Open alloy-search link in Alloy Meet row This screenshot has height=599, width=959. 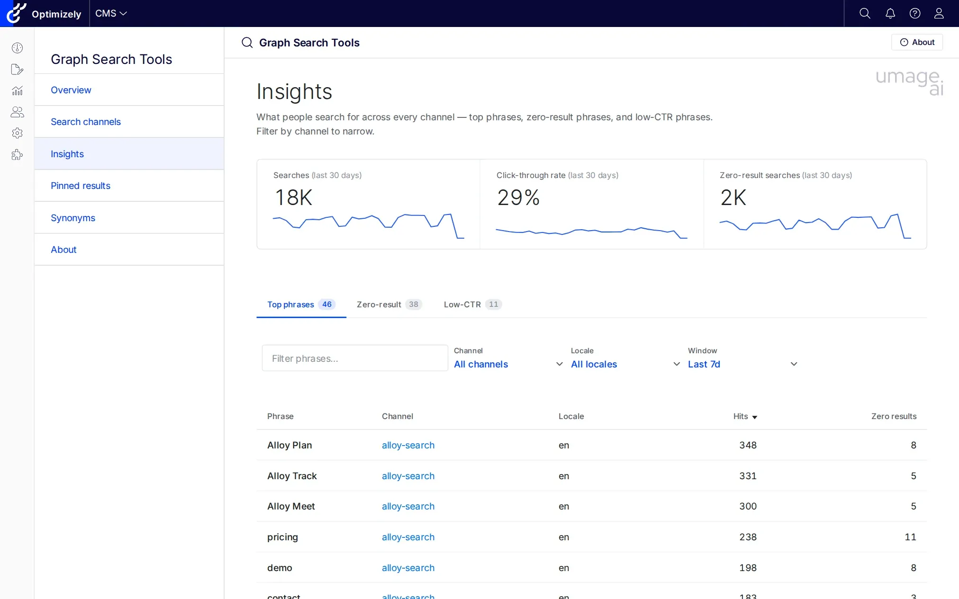408,506
